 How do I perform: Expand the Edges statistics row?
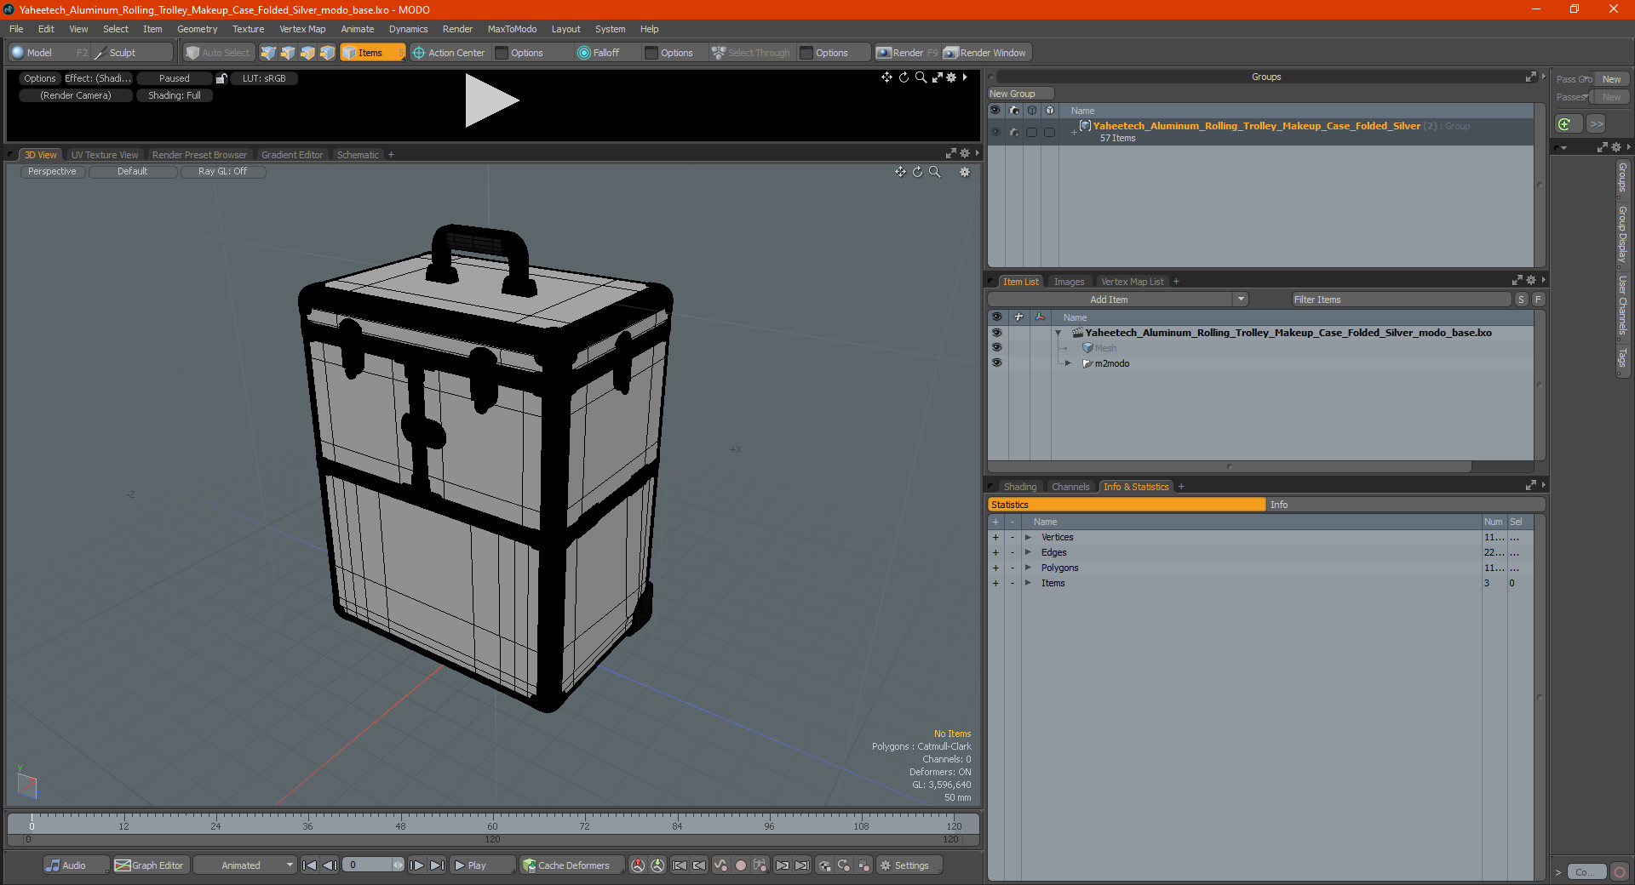(x=1028, y=552)
